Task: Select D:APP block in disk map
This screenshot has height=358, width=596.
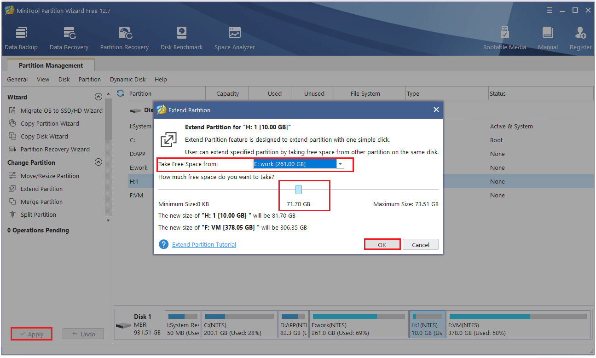Action: (x=293, y=324)
